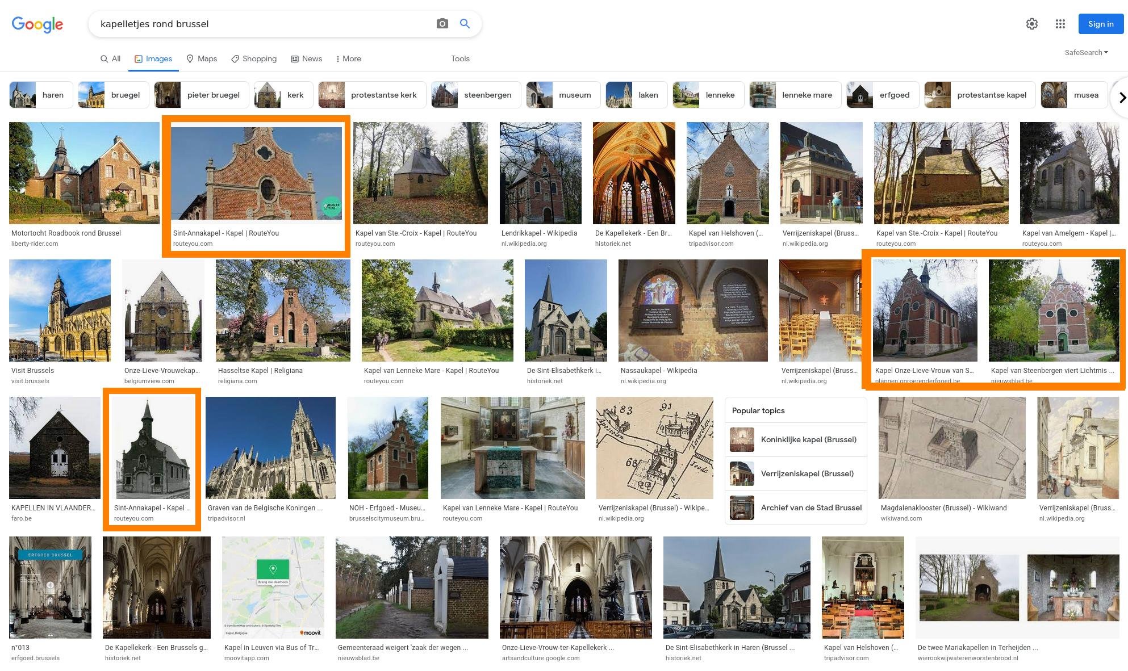Expand the SafeSearch dropdown
The height and width of the screenshot is (671, 1128).
point(1086,52)
